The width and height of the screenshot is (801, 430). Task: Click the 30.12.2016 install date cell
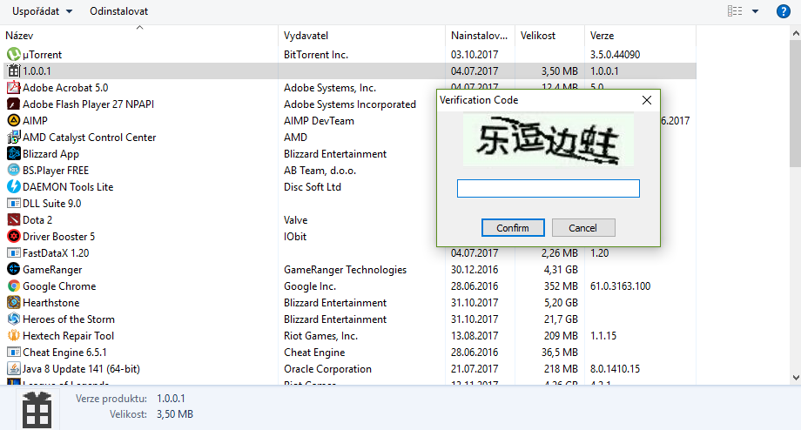click(x=475, y=269)
